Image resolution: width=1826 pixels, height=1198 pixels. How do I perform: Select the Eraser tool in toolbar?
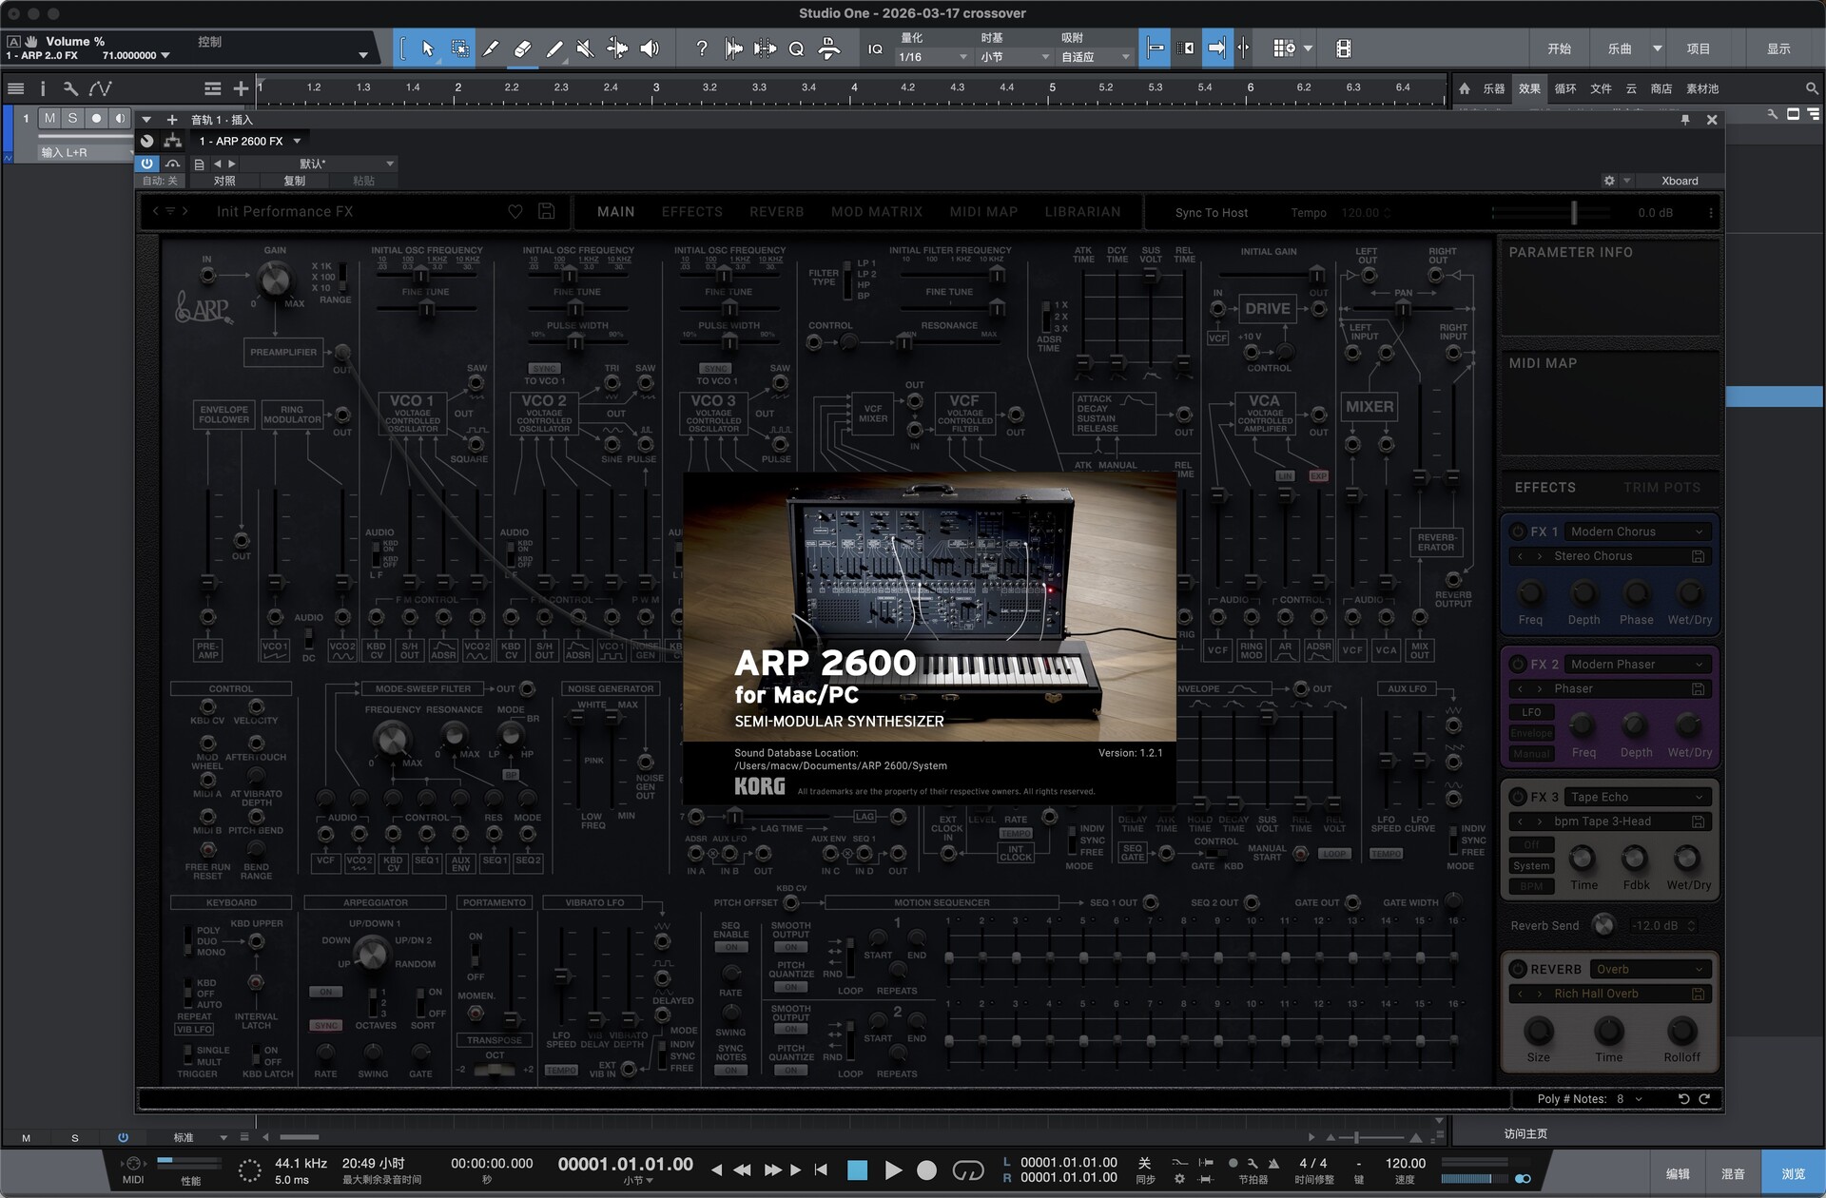pos(522,48)
